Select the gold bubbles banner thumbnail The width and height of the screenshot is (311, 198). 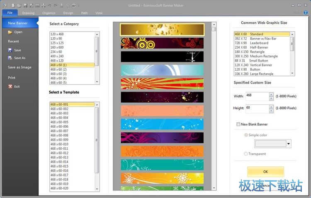click(162, 30)
